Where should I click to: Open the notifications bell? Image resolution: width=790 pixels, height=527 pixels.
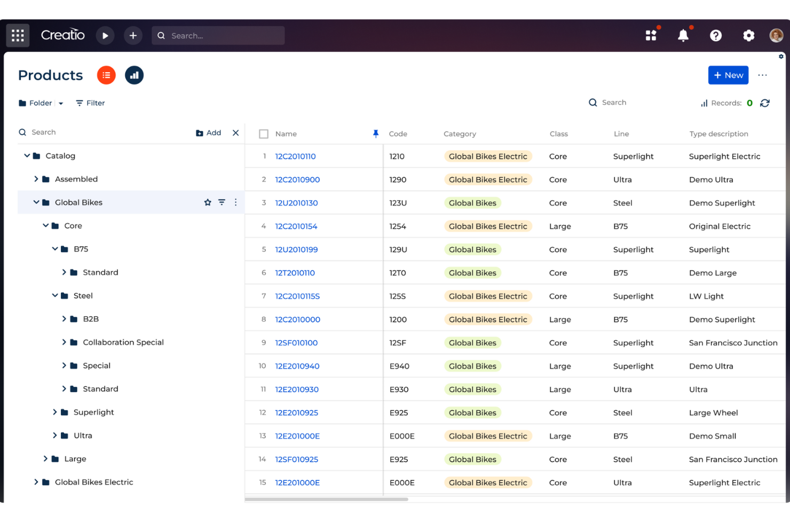tap(683, 35)
